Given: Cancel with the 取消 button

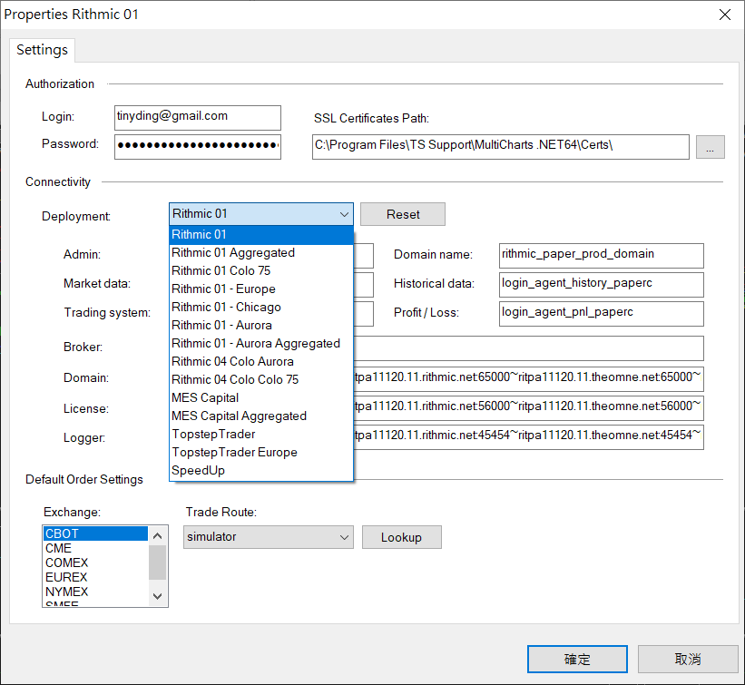Looking at the screenshot, I should tap(688, 659).
